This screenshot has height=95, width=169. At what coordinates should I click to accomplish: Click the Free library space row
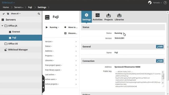(61, 70)
